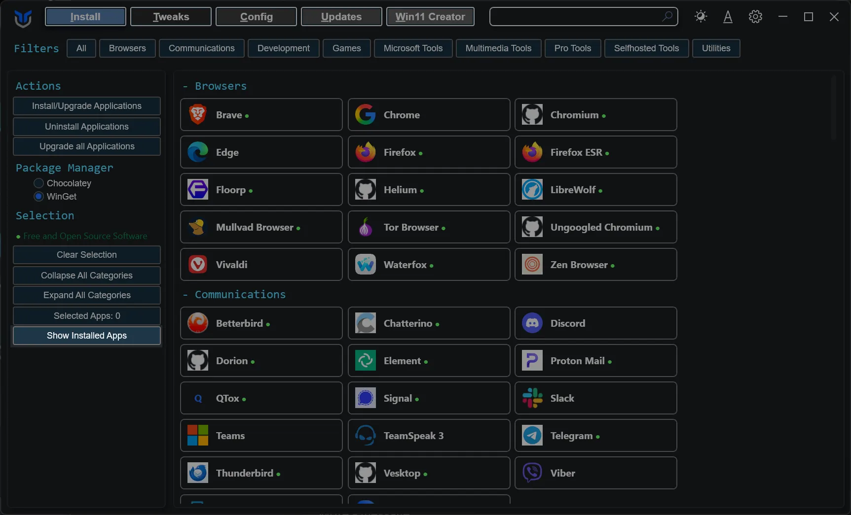Collapse the Communications category
851x515 pixels.
point(234,295)
